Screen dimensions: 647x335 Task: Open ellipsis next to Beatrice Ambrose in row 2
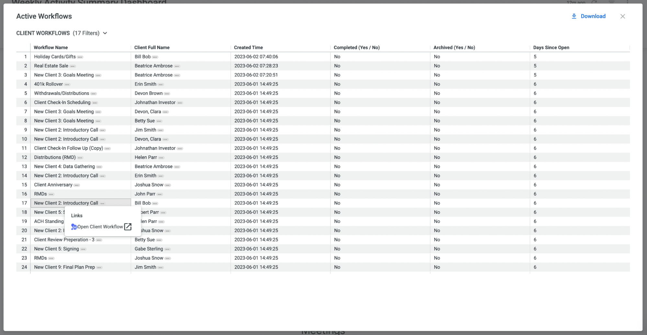click(177, 66)
